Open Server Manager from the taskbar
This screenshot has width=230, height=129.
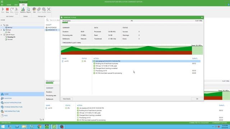(x=10, y=126)
